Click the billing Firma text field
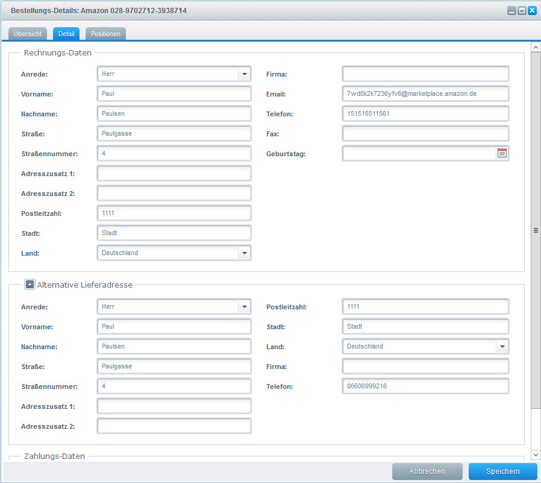The image size is (541, 483). pyautogui.click(x=425, y=74)
